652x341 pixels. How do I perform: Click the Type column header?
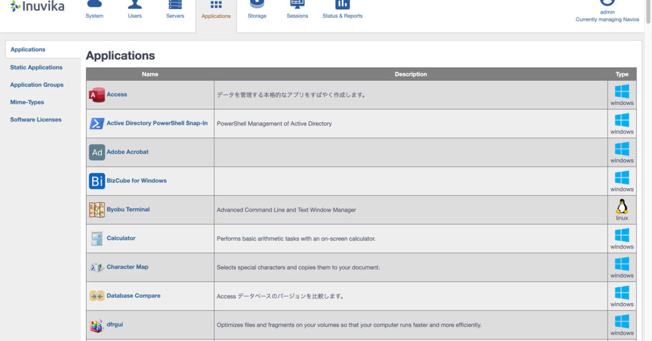(622, 74)
